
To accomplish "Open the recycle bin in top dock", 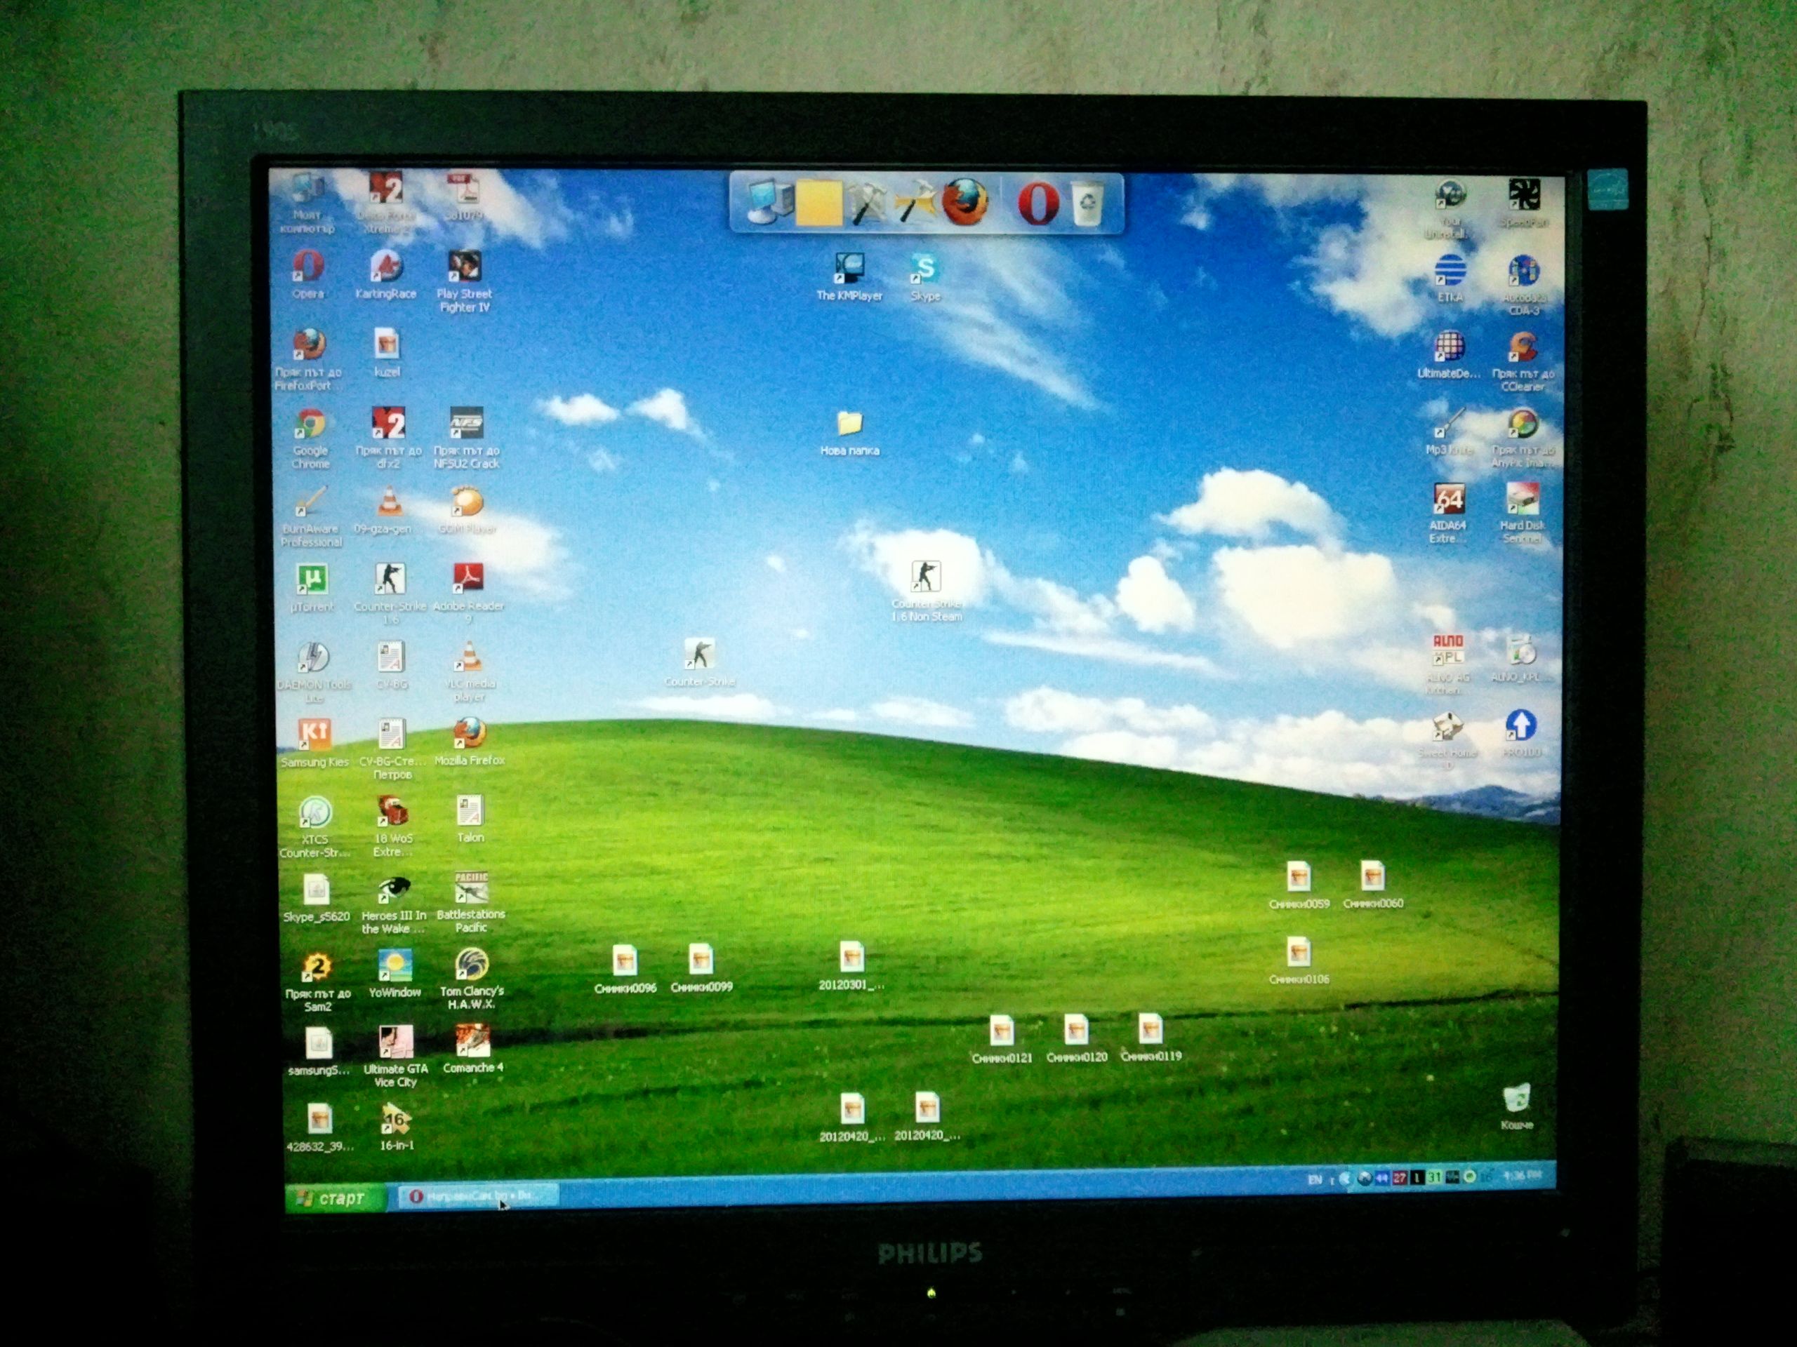I will tap(1087, 203).
